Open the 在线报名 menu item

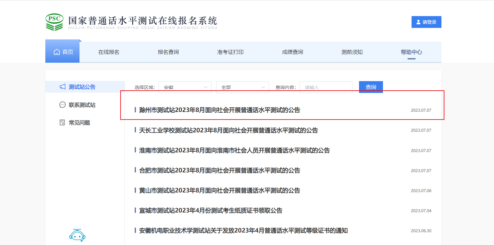click(109, 52)
